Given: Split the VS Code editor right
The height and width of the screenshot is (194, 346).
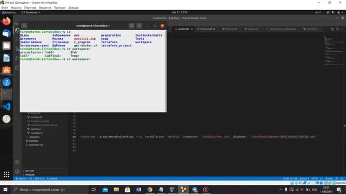Looking at the screenshot, I should point(337,29).
